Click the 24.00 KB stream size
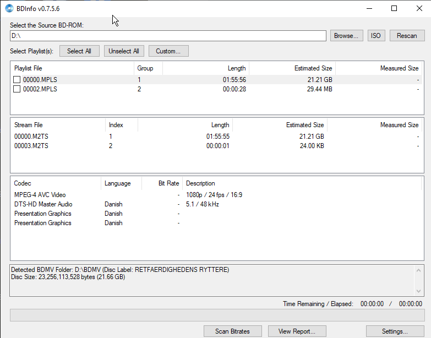 click(312, 146)
